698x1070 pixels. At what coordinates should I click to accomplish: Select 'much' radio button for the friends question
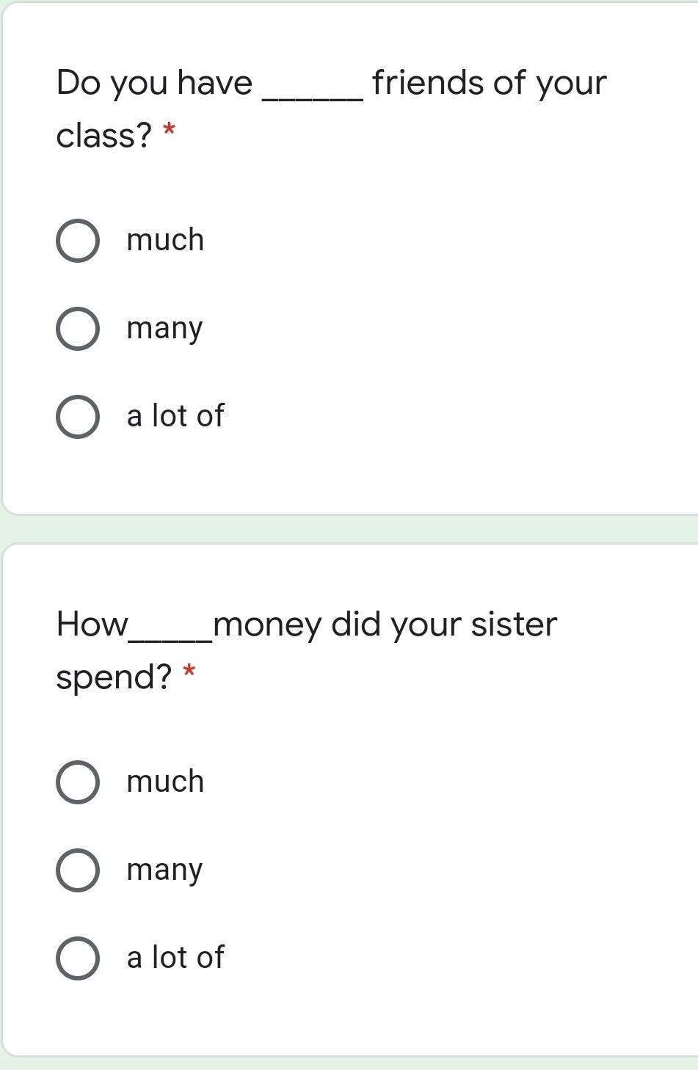(x=78, y=241)
